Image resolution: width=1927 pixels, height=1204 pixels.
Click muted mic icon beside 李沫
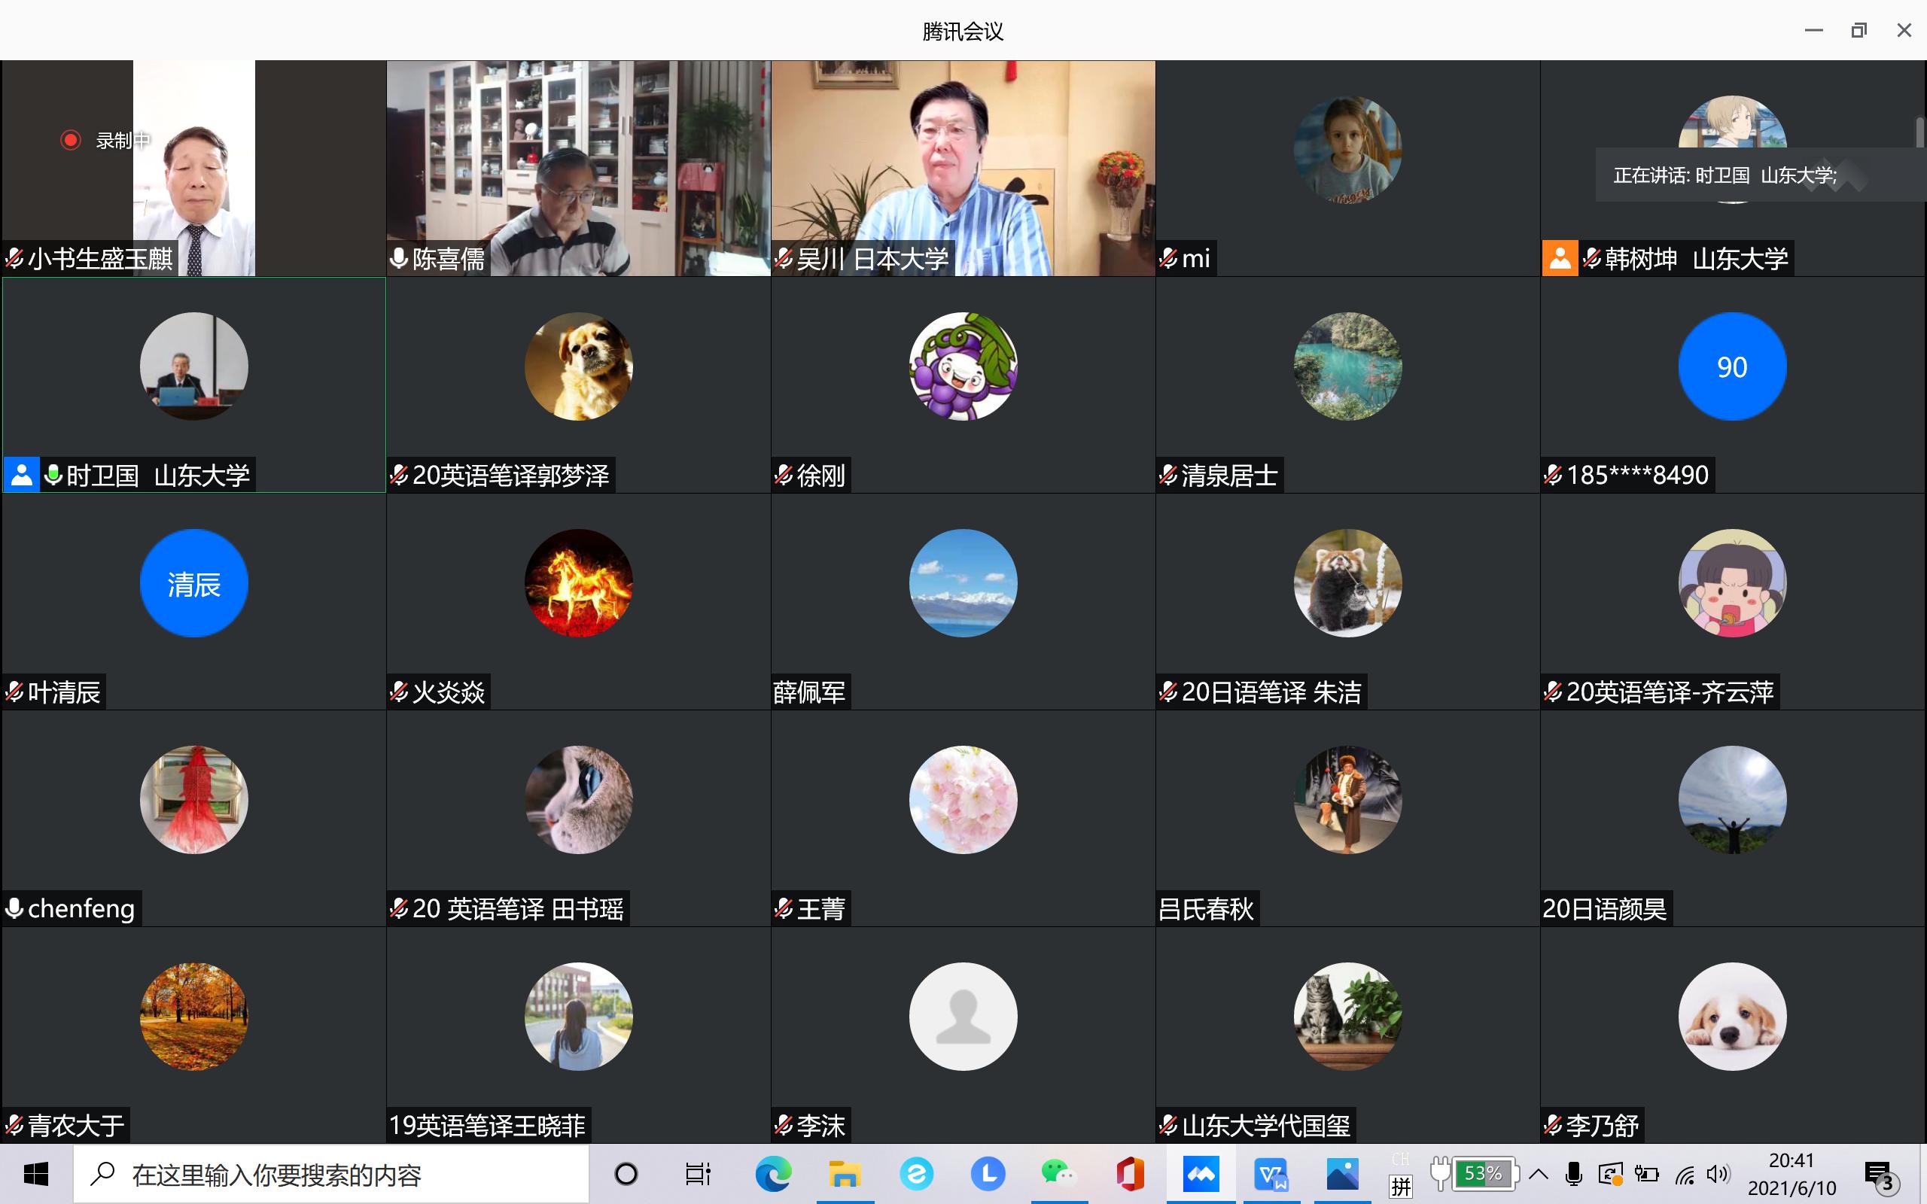tap(784, 1125)
